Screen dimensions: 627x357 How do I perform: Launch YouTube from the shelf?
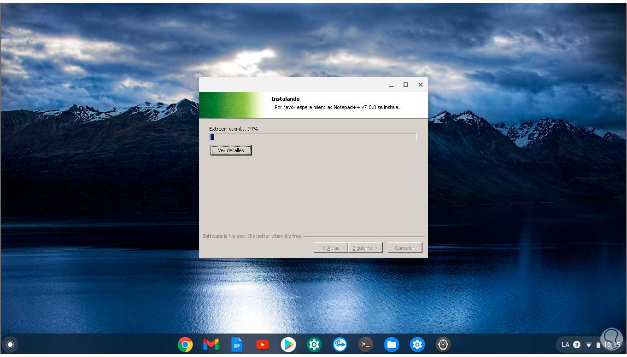click(x=263, y=344)
